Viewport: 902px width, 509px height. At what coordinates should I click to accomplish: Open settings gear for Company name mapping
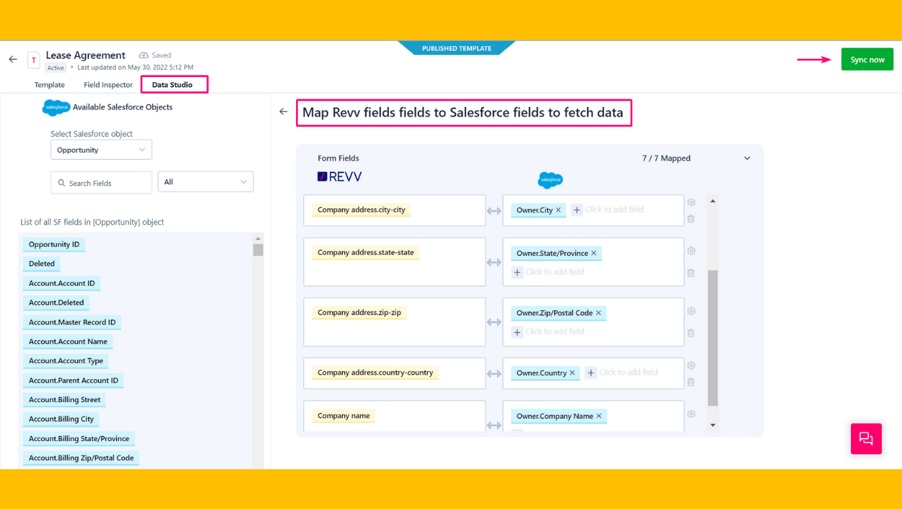pyautogui.click(x=691, y=414)
